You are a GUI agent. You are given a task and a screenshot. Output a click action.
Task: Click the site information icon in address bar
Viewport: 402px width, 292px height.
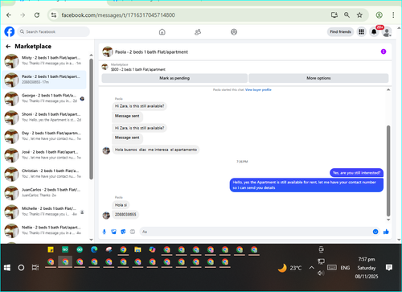coord(54,15)
